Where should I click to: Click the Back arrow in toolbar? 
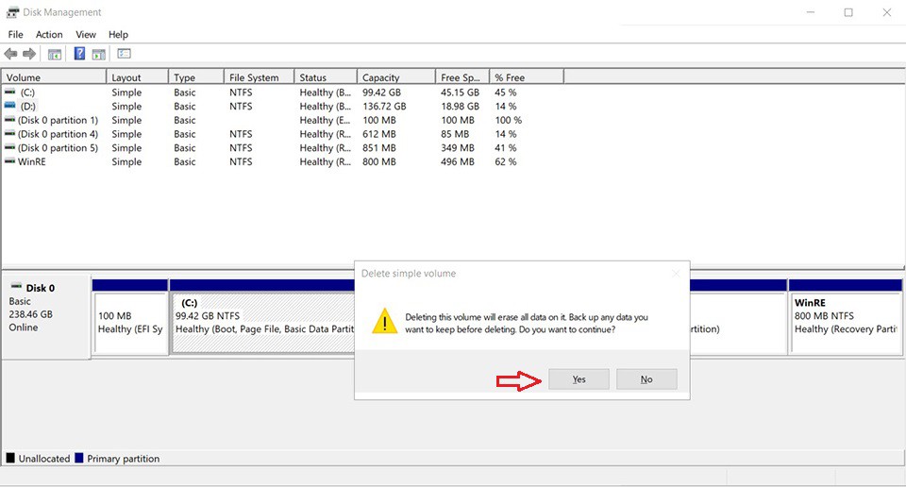(10, 54)
